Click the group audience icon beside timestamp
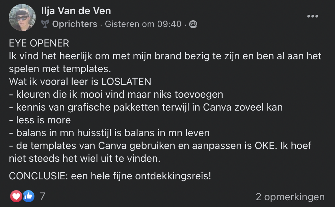The width and height of the screenshot is (335, 207). (x=193, y=24)
